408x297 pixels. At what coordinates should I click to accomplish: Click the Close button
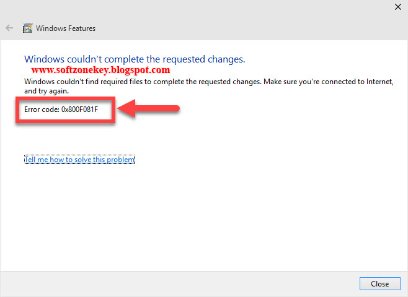pyautogui.click(x=380, y=284)
